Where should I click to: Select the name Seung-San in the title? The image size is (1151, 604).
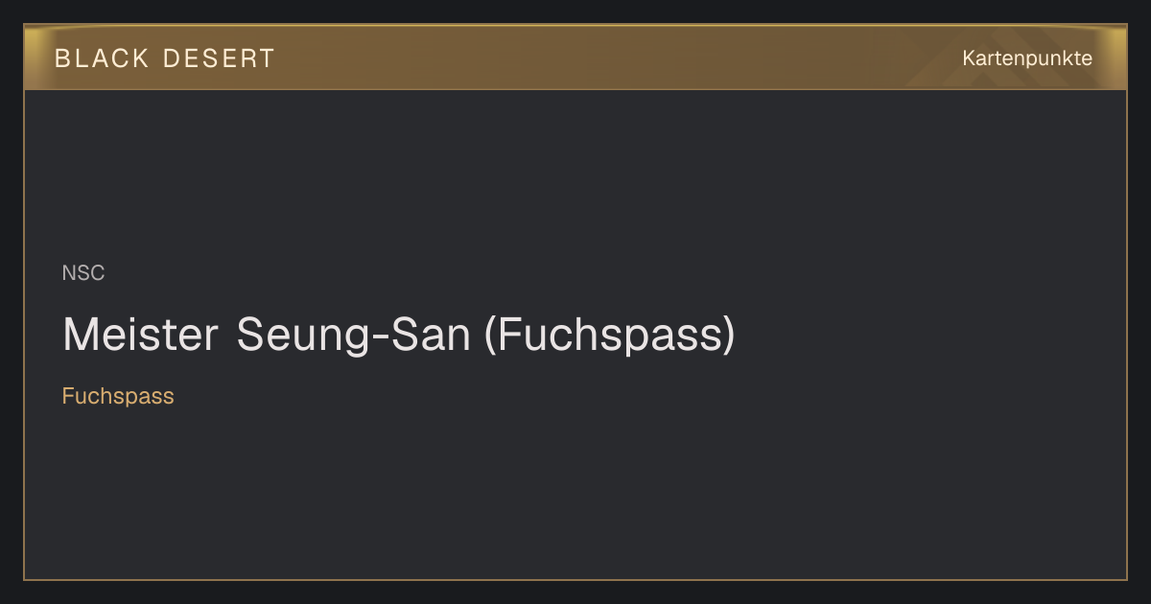point(353,335)
